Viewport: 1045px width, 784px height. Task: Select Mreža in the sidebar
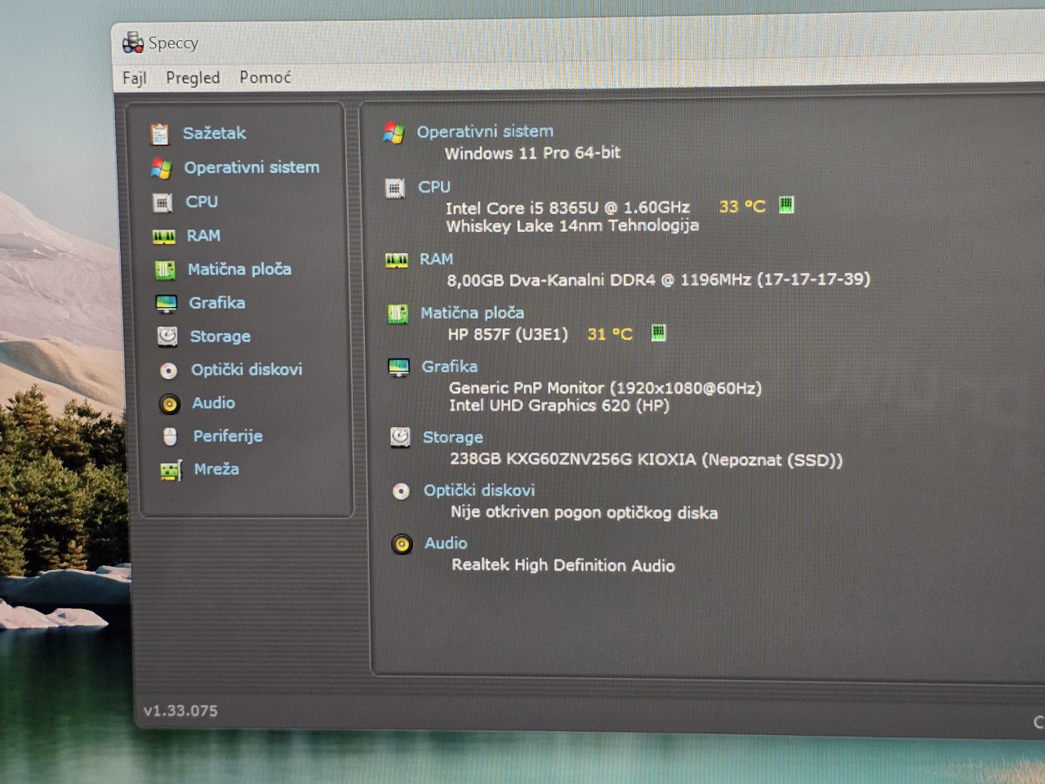pos(216,469)
